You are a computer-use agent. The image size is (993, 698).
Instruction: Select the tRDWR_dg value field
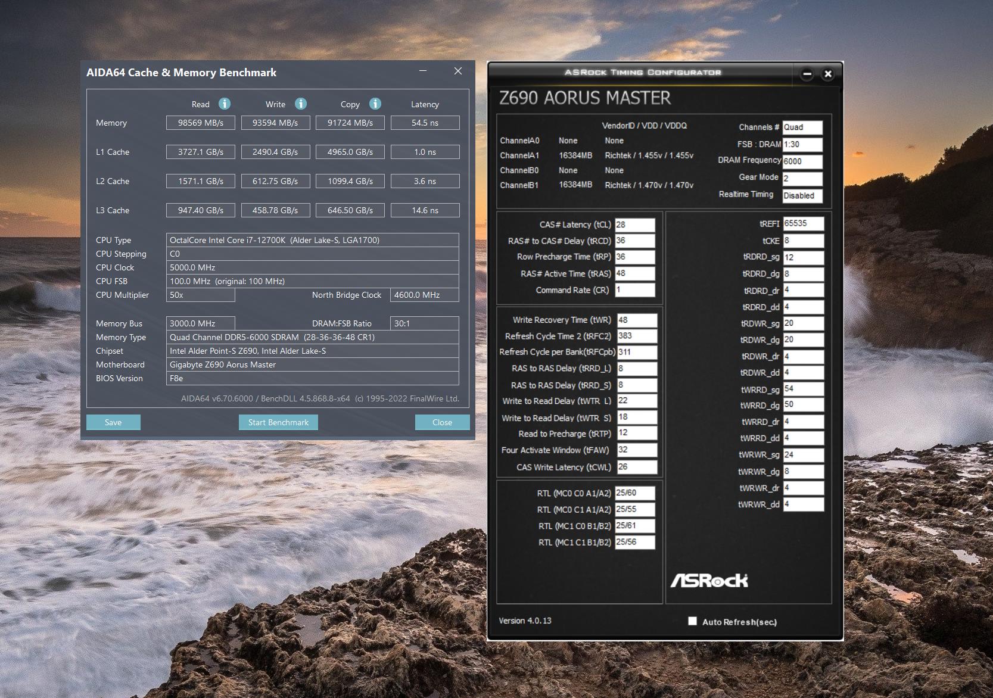(803, 340)
